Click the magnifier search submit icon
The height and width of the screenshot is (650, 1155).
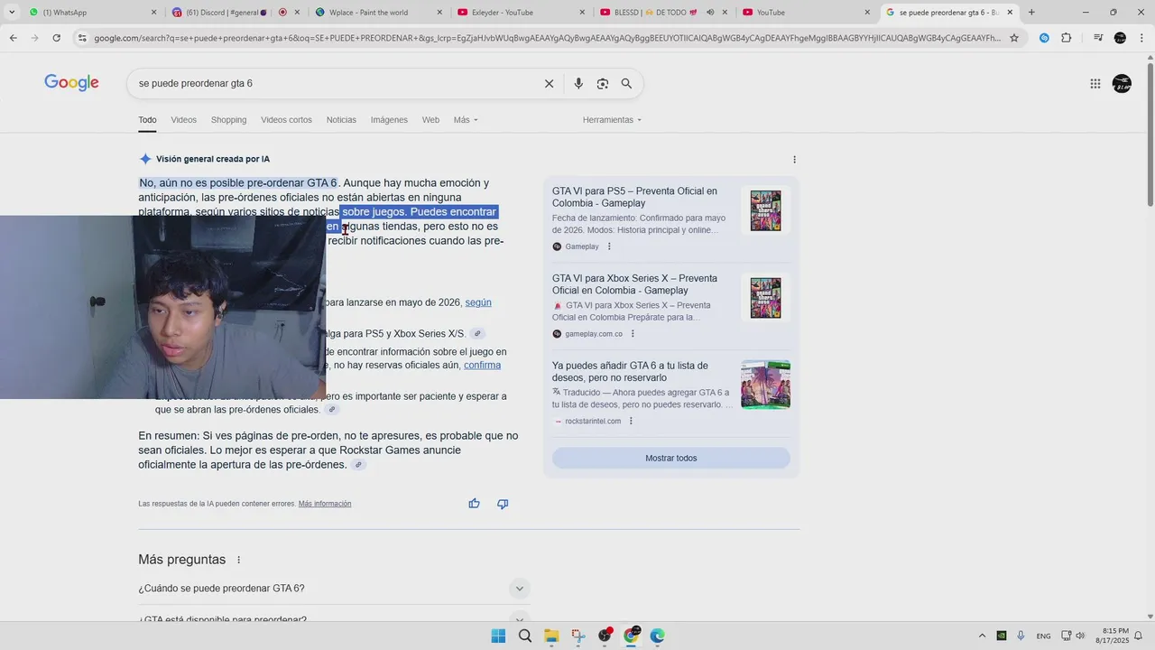(626, 83)
